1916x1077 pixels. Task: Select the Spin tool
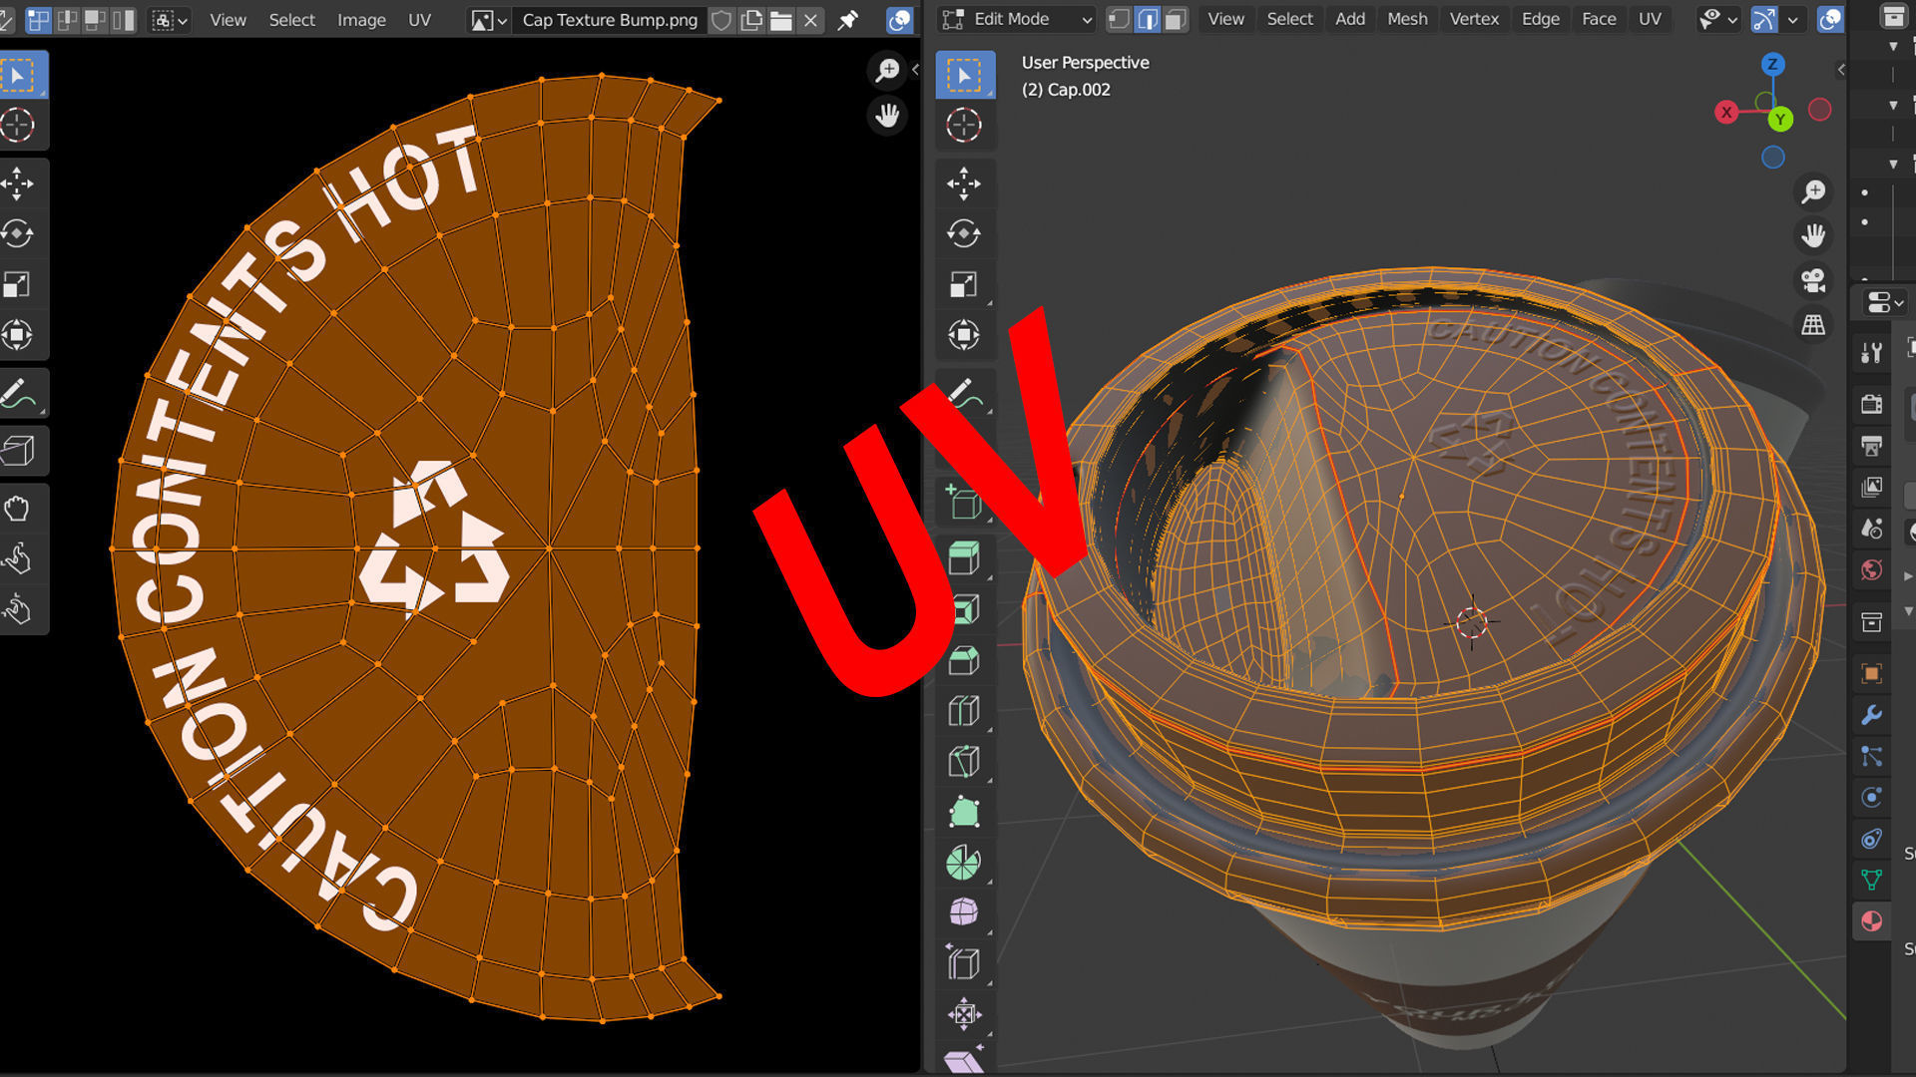pos(964,863)
